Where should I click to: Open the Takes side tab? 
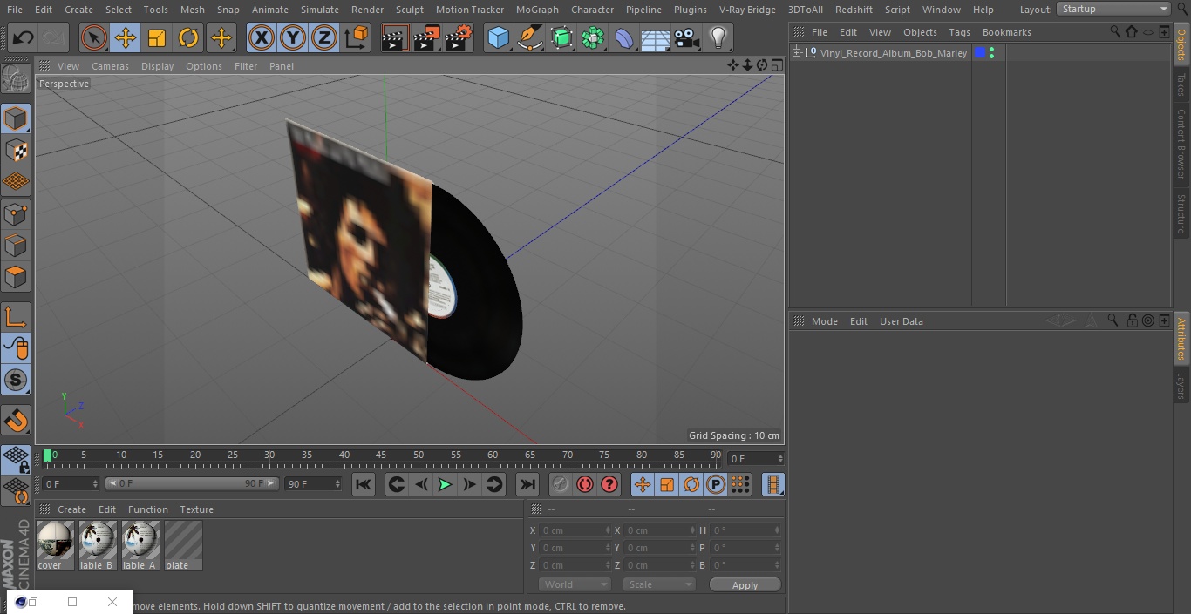(x=1181, y=84)
